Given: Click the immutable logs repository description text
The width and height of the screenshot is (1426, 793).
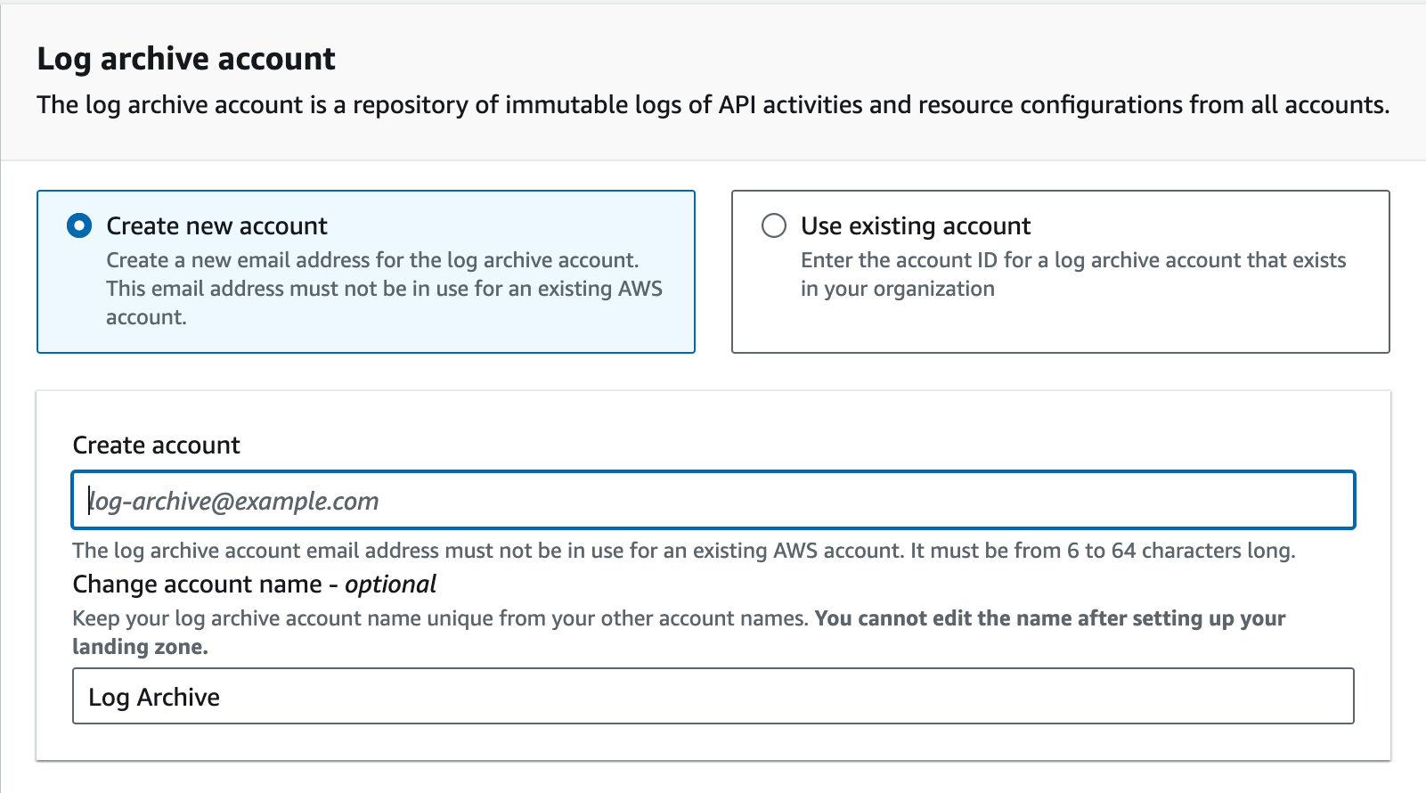Looking at the screenshot, I should pos(713,105).
